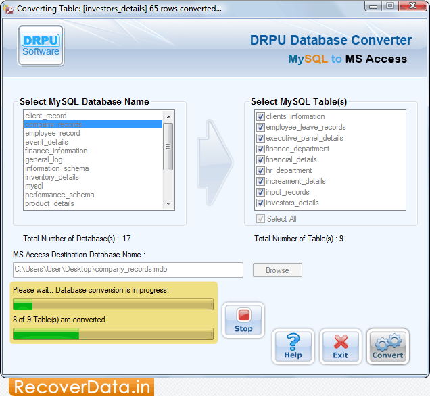Toggle the Select All checkbox

coord(260,219)
